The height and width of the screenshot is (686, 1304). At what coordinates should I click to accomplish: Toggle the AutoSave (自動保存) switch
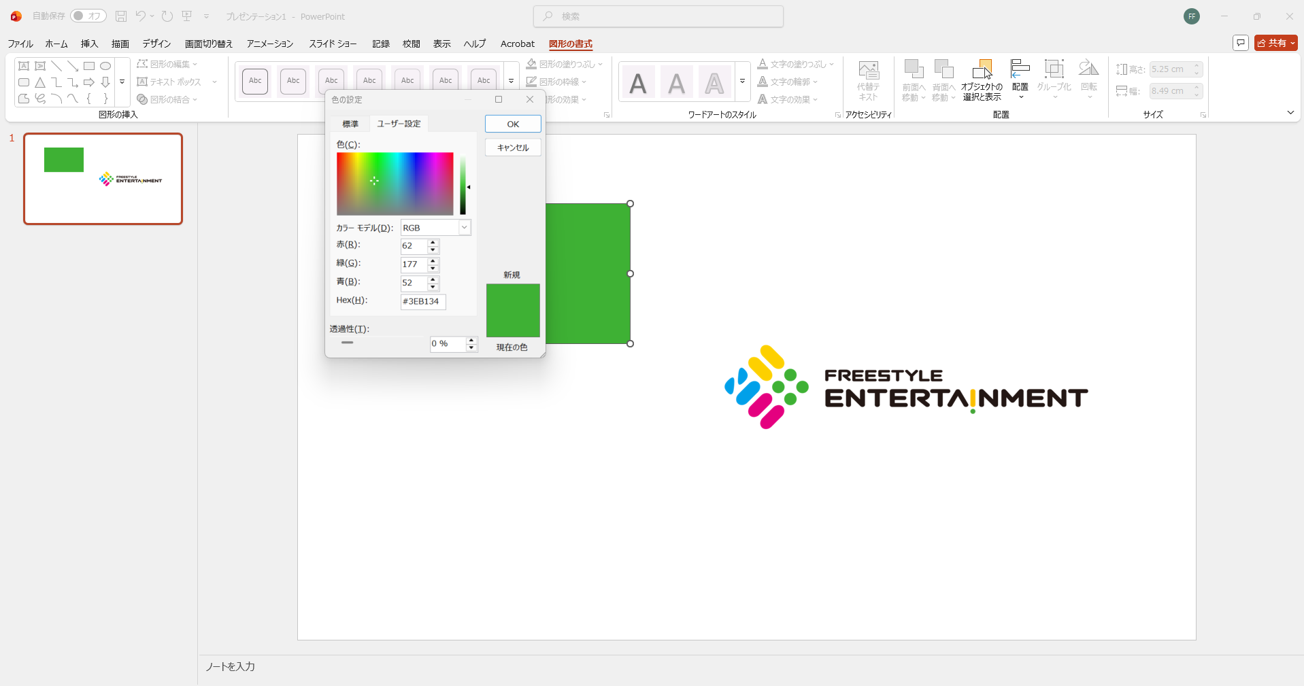(x=88, y=16)
